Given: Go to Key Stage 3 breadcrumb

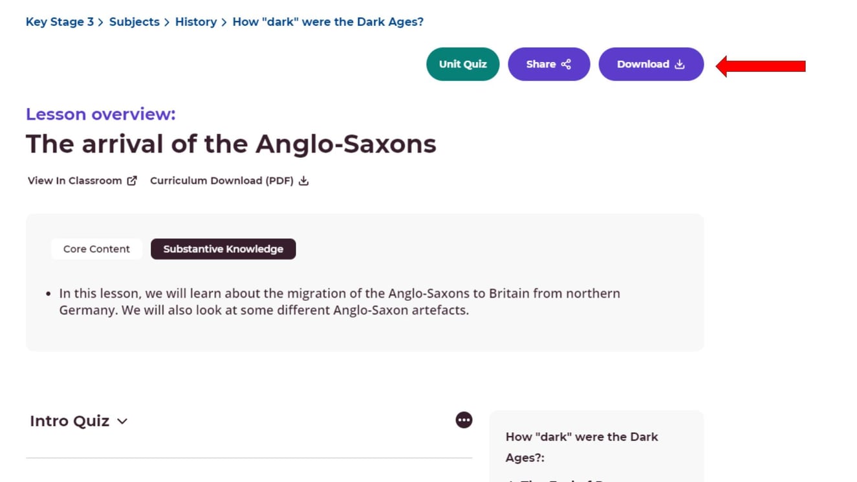Looking at the screenshot, I should (60, 22).
